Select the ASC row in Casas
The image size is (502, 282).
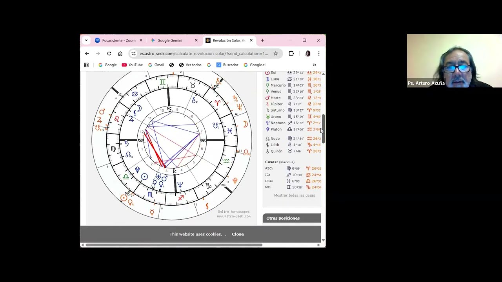click(293, 168)
